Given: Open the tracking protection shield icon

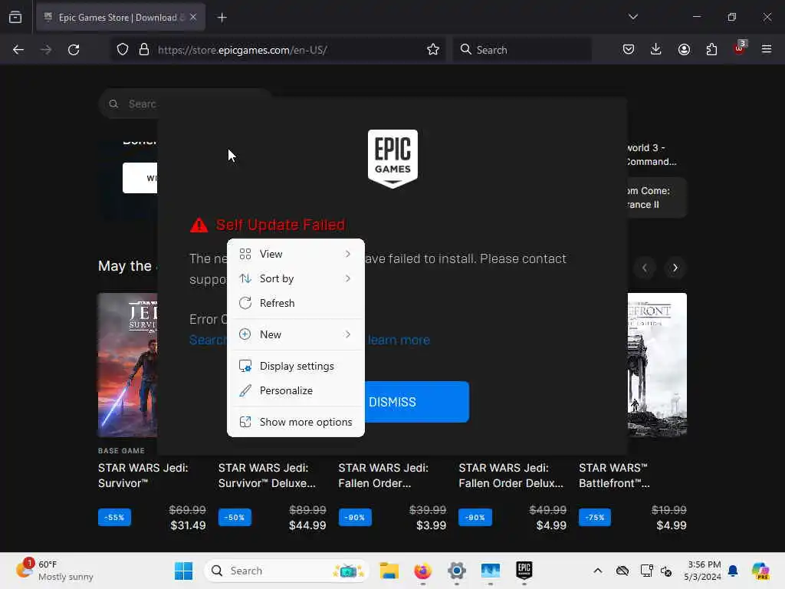Looking at the screenshot, I should point(123,50).
